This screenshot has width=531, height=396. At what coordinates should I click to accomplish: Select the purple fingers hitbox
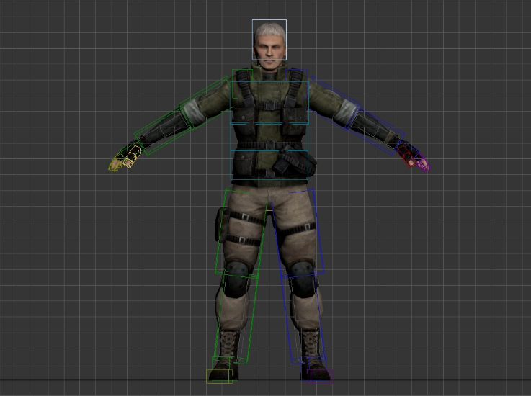pos(423,163)
